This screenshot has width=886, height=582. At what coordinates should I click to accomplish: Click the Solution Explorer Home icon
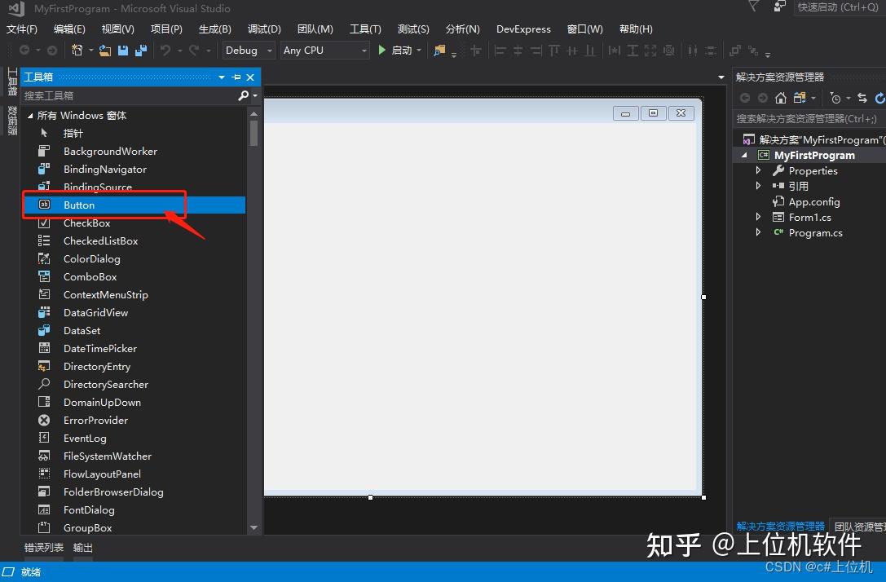point(780,99)
